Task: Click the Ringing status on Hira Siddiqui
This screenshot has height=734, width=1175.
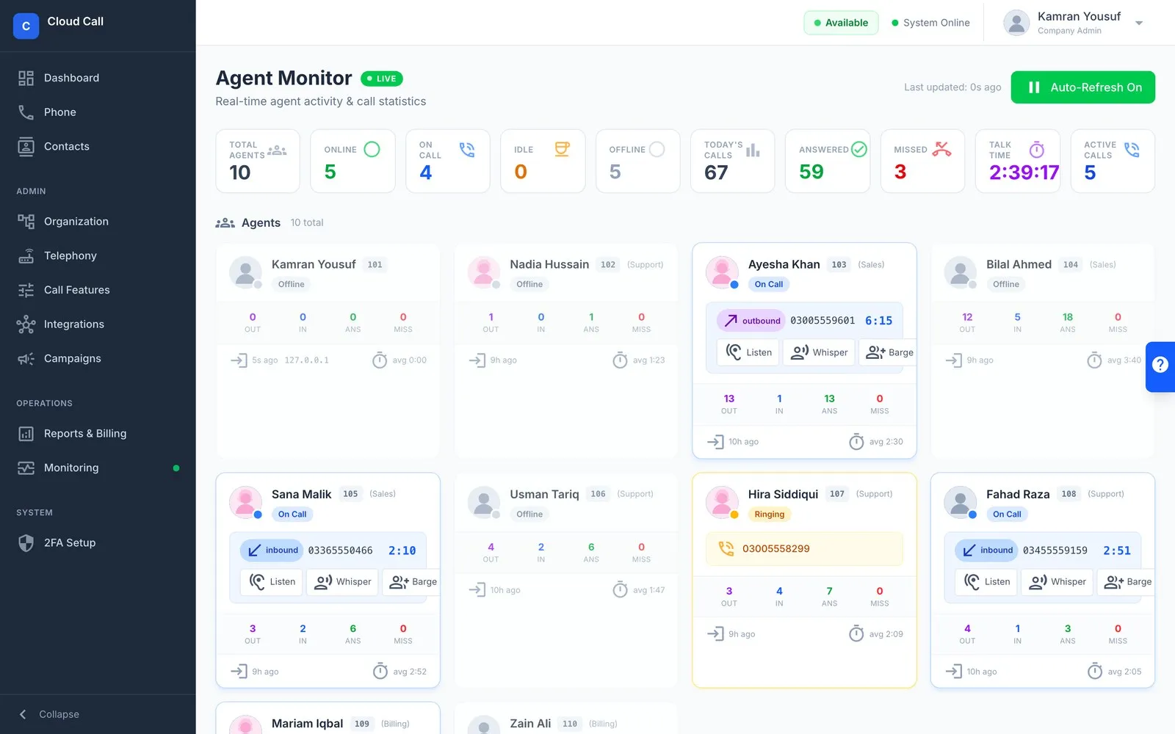Action: (769, 515)
